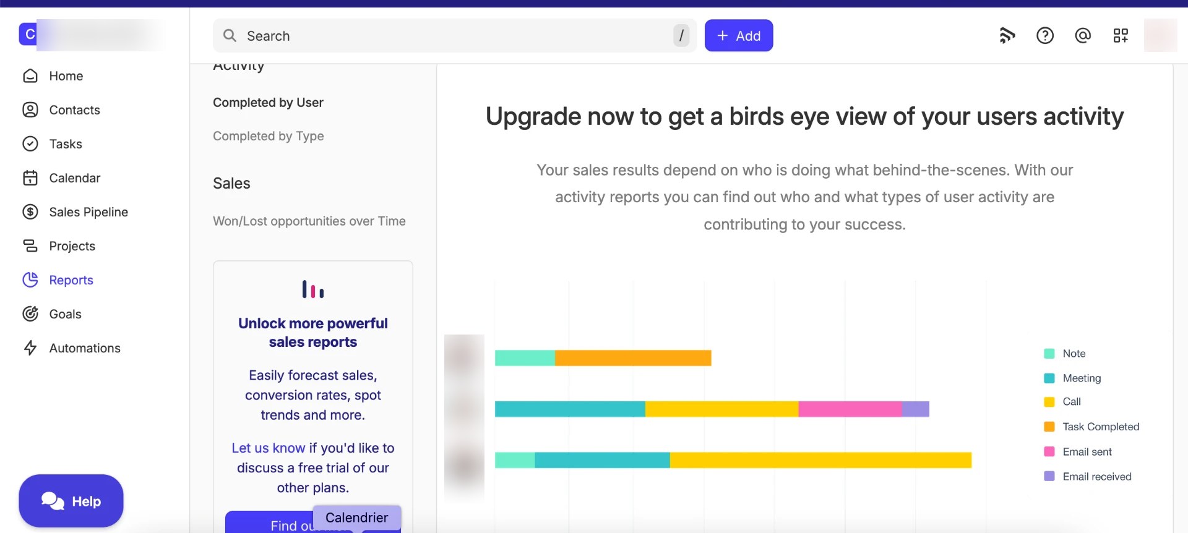
Task: Open the Calendar icon in sidebar
Action: click(x=30, y=178)
